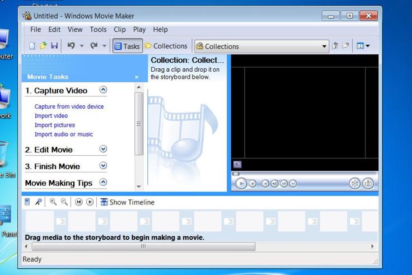Play the storyboard
This screenshot has height=275, width=412.
90,202
